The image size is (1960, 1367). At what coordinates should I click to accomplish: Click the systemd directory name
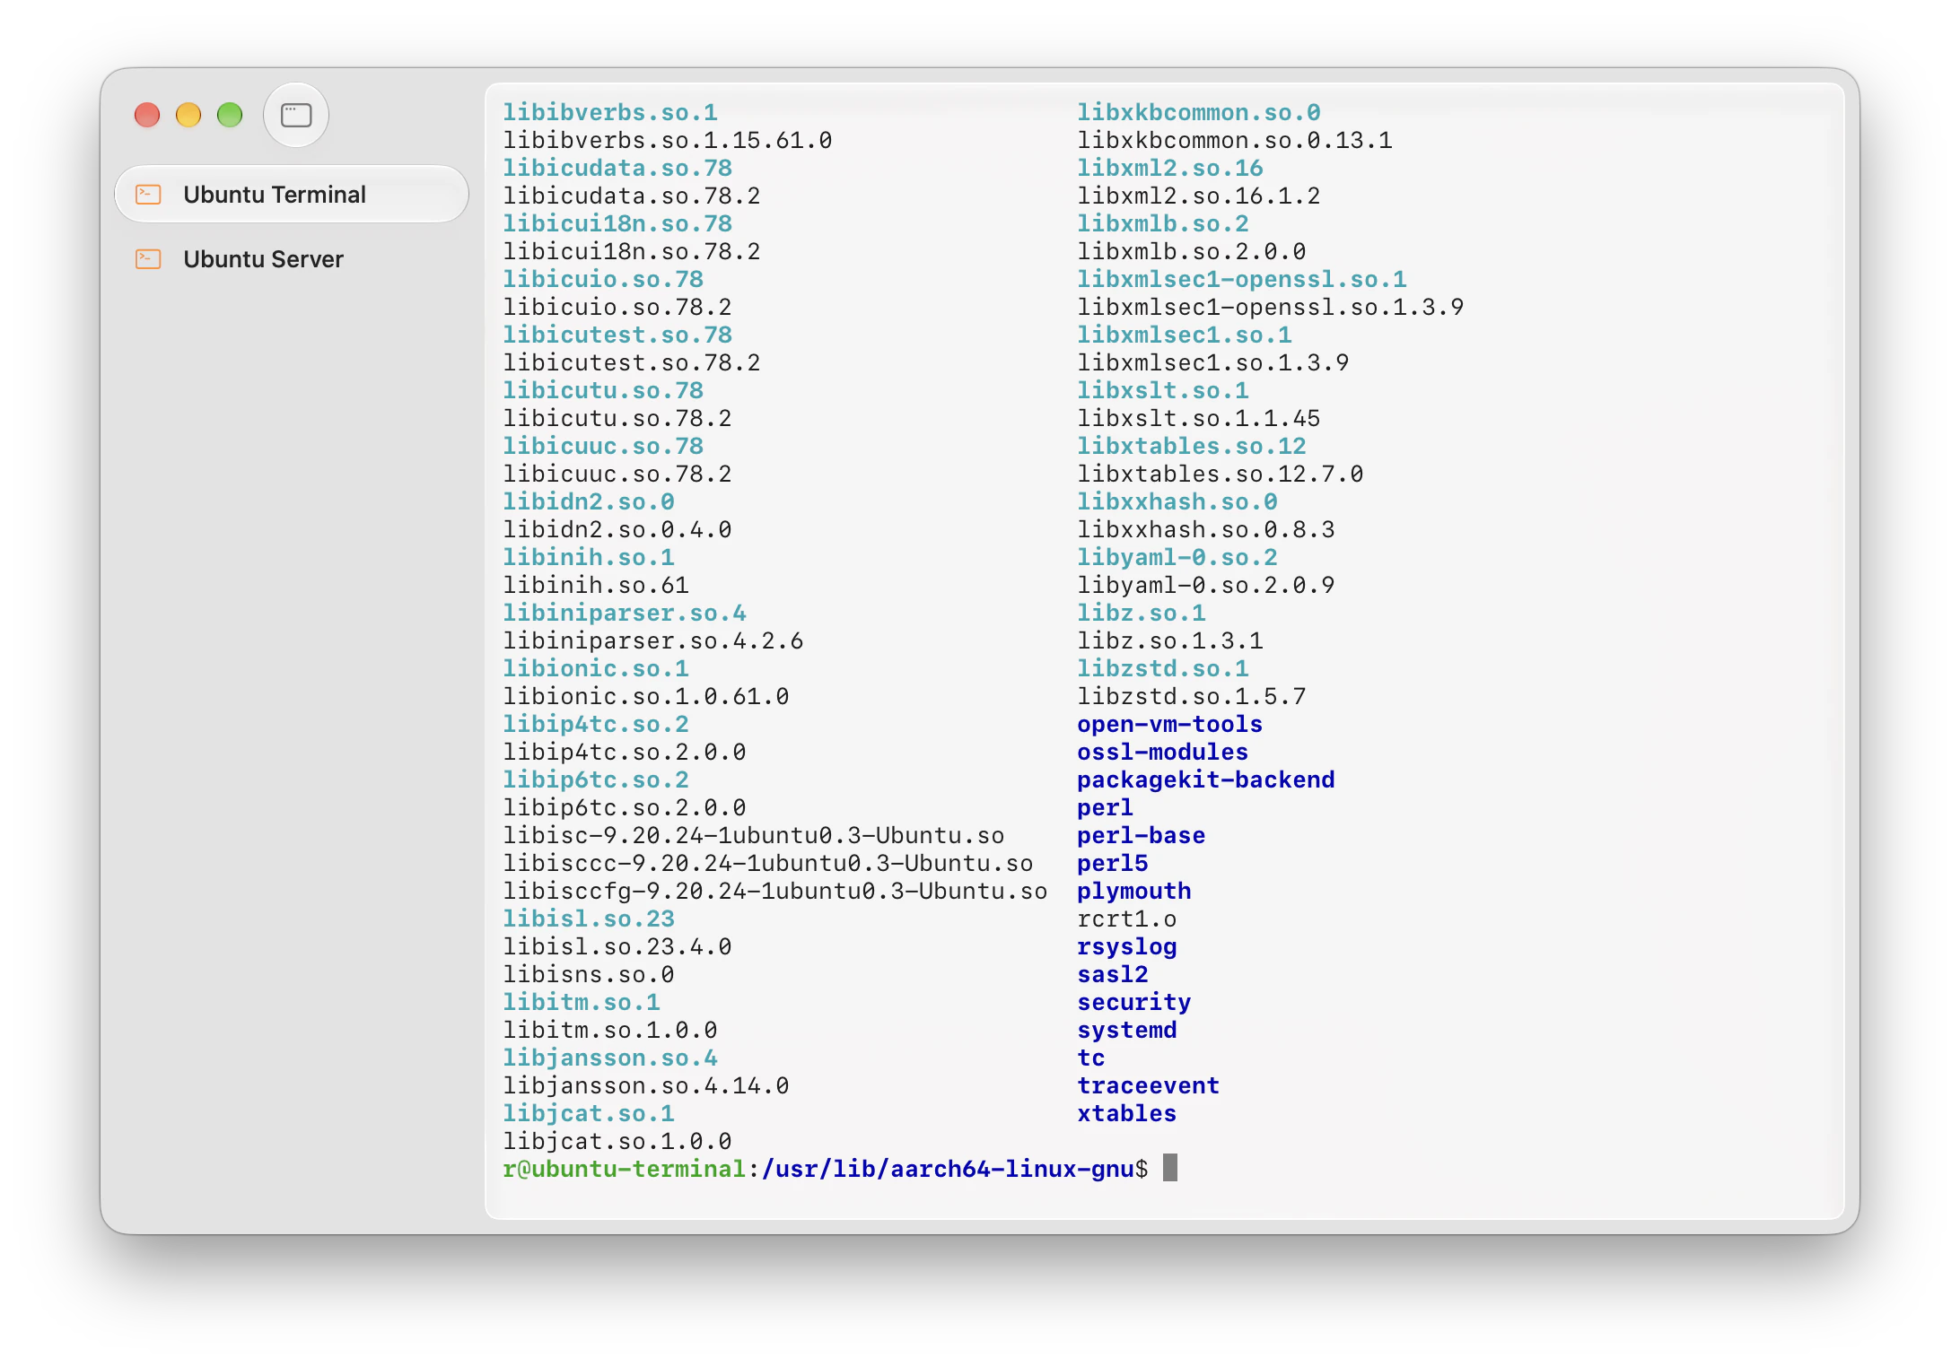coord(1127,1030)
